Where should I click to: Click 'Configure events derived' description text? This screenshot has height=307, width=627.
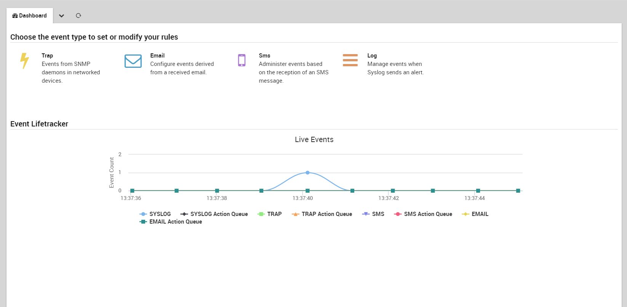pyautogui.click(x=182, y=68)
